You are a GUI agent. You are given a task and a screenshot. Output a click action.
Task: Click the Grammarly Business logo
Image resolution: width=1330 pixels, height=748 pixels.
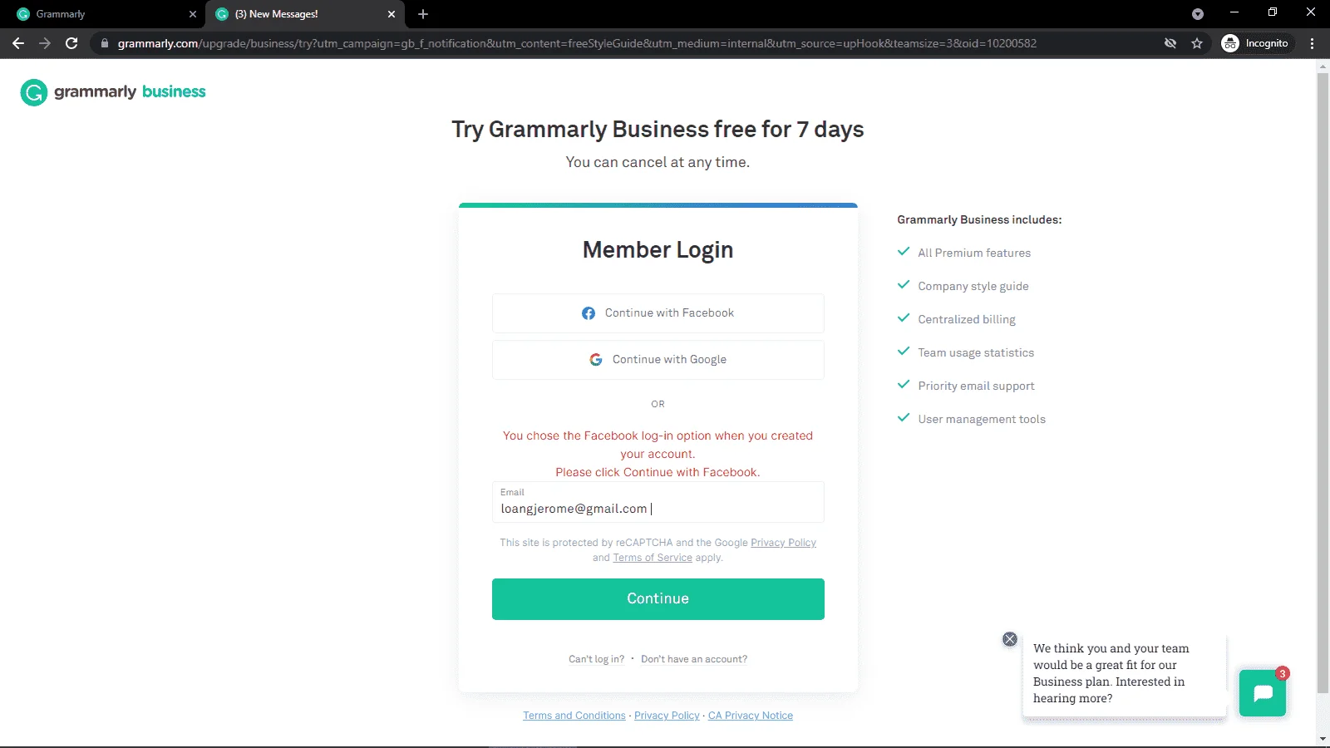tap(113, 92)
